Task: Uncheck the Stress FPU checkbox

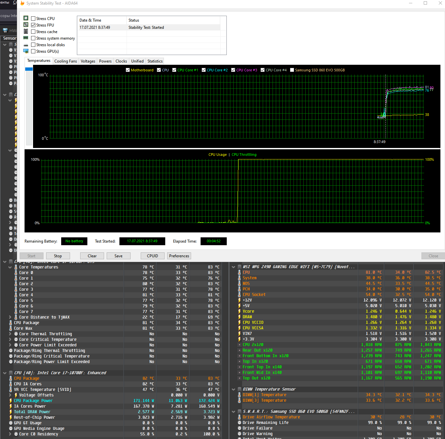Action: point(33,25)
